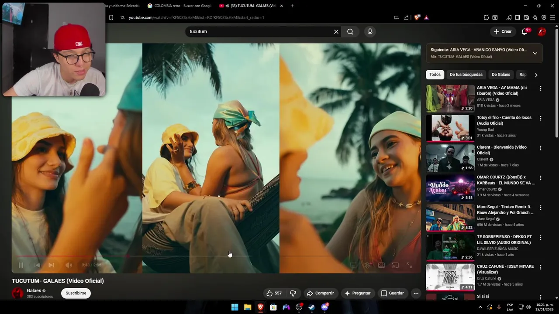This screenshot has width=559, height=314.
Task: Pause the video with the pause button
Action: [x=21, y=265]
